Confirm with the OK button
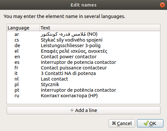 click(150, 123)
